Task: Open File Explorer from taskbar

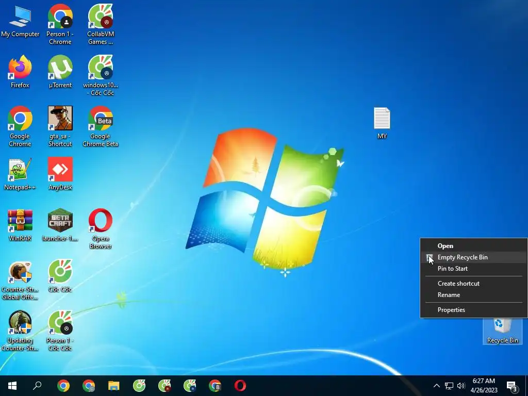Action: (114, 386)
